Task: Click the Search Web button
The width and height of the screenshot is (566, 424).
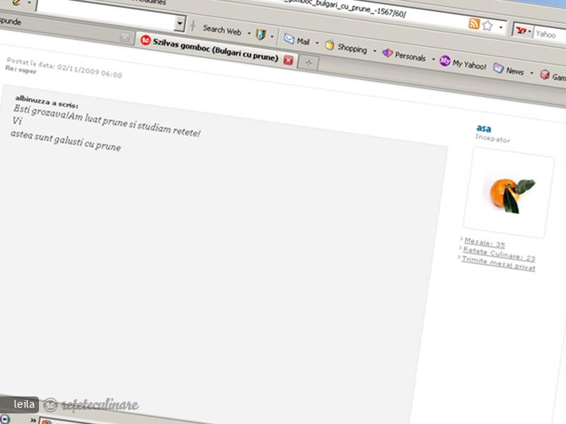Action: click(x=221, y=30)
